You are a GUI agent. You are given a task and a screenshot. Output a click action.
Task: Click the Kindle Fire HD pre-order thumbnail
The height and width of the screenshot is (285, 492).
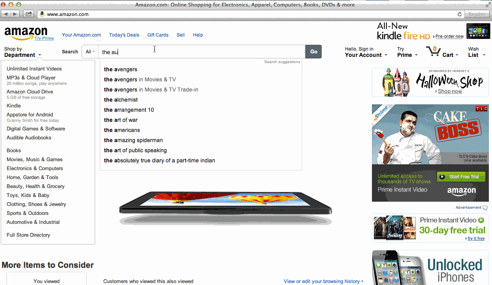pos(478,31)
